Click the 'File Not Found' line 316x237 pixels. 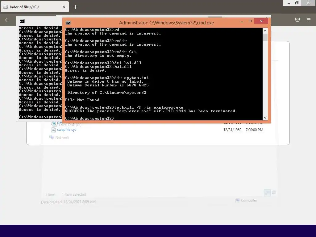pyautogui.click(x=82, y=100)
